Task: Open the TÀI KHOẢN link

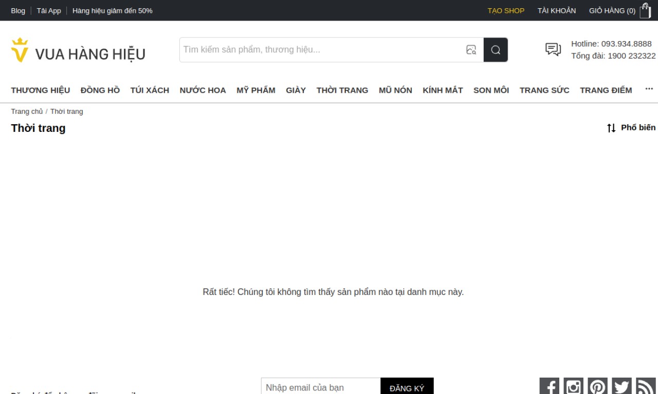Action: click(557, 11)
